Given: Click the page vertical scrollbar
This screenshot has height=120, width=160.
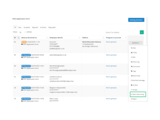Looking at the screenshot, I should [147, 59].
